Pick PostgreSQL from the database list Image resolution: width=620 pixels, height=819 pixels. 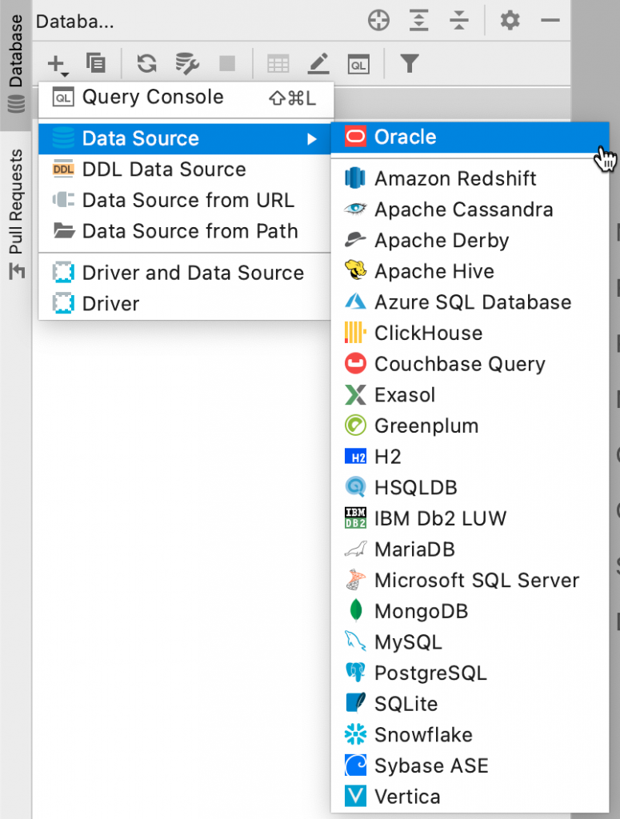tap(430, 673)
